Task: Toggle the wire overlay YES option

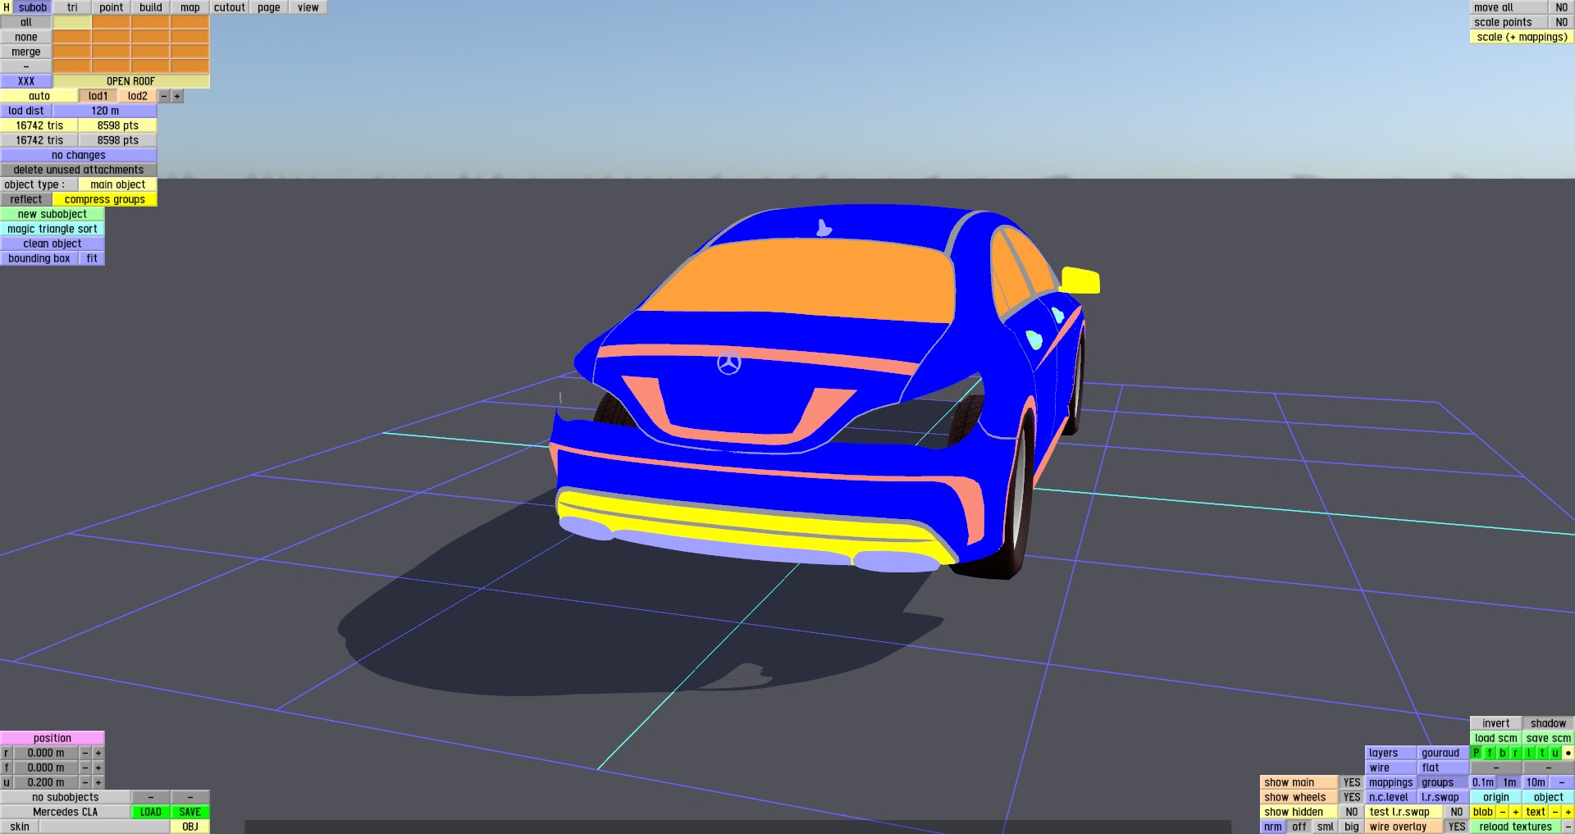Action: click(1457, 827)
